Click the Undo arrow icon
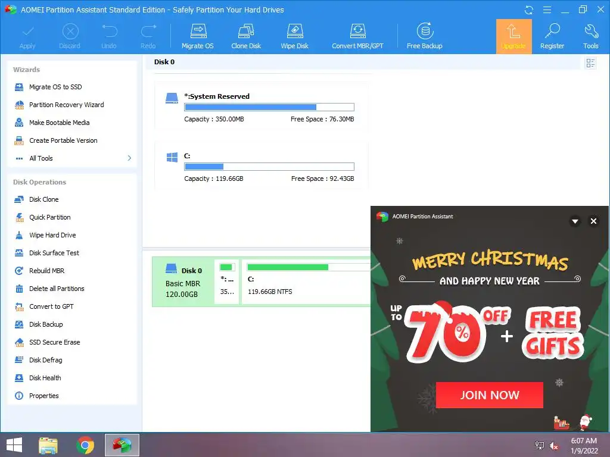 tap(109, 36)
